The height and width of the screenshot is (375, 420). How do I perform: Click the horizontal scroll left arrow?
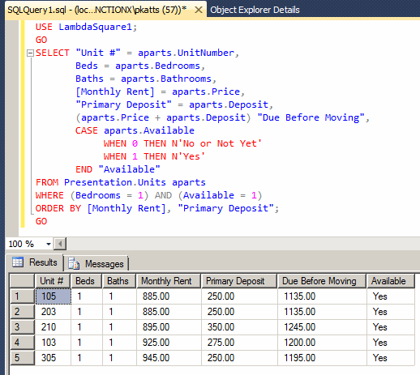60,244
